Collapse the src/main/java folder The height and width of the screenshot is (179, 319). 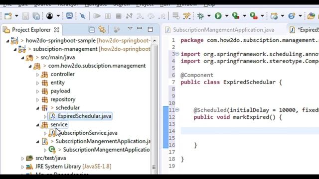pos(22,58)
